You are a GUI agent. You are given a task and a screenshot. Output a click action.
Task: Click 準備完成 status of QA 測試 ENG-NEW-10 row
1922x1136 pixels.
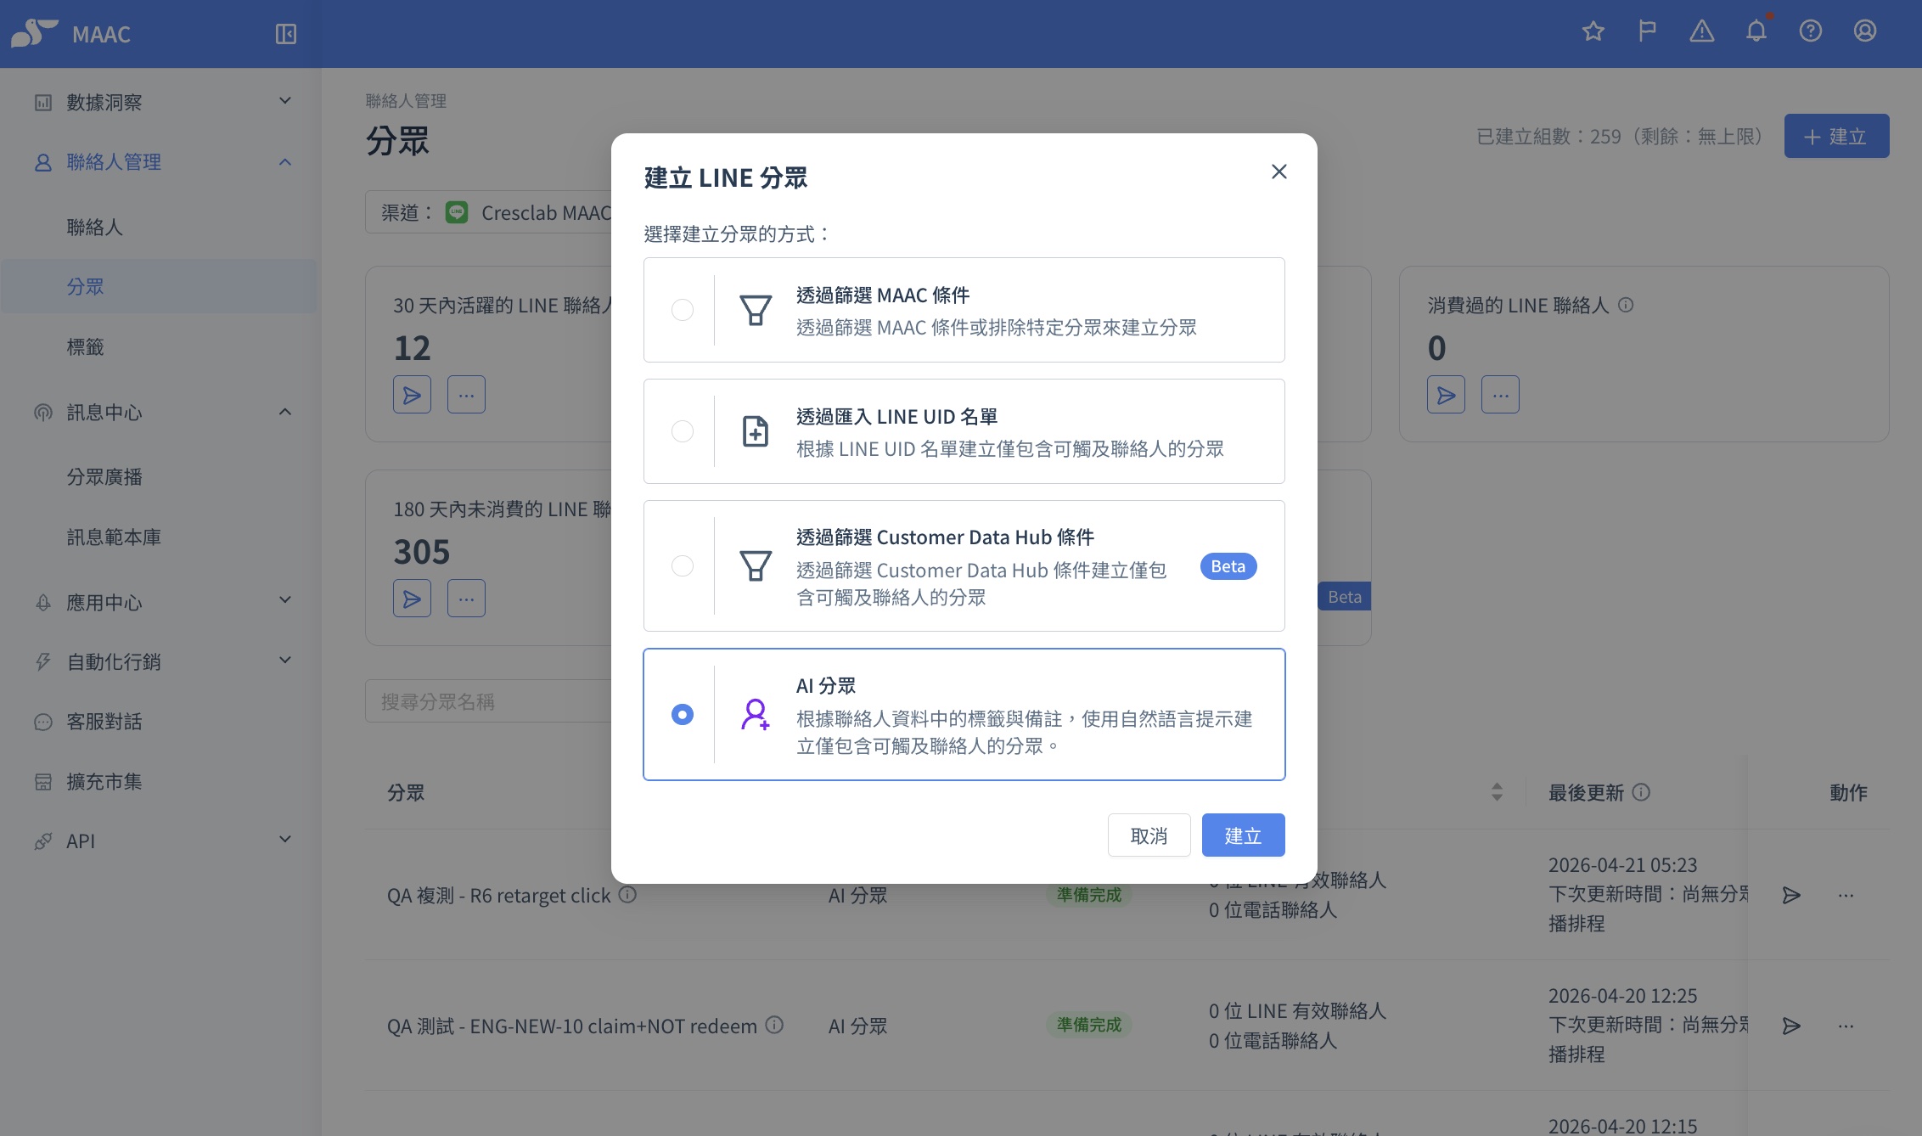[x=1088, y=1025]
